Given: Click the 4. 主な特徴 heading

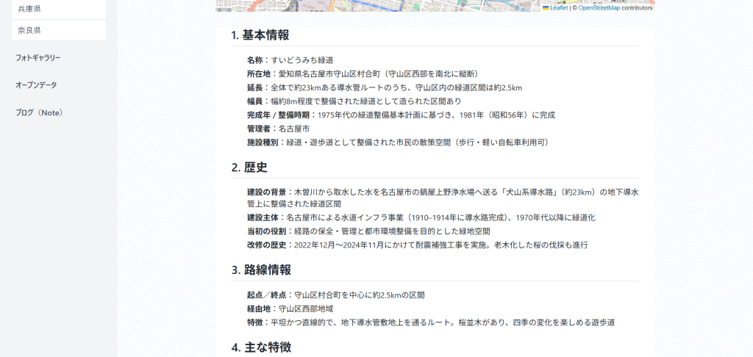Looking at the screenshot, I should coord(261,347).
